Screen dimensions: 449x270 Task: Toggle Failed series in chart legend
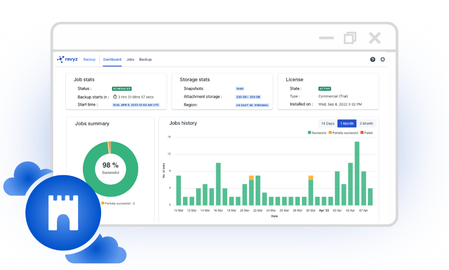pyautogui.click(x=366, y=133)
